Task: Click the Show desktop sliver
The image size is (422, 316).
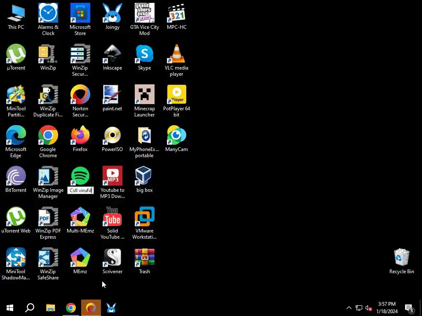Action: pyautogui.click(x=421, y=308)
